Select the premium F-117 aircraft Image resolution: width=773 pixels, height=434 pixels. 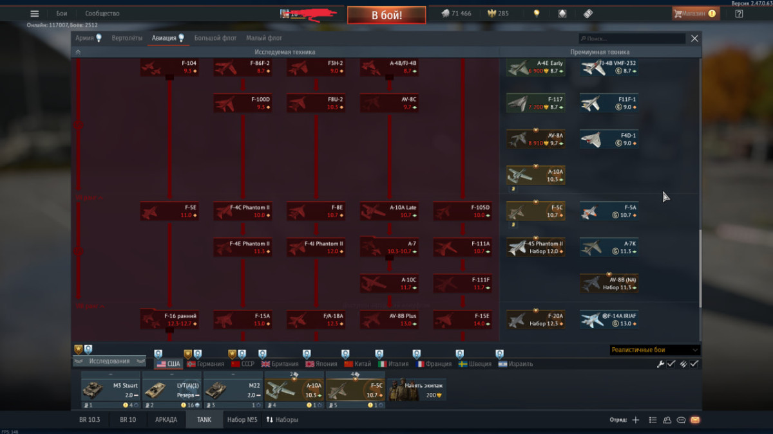coord(536,103)
